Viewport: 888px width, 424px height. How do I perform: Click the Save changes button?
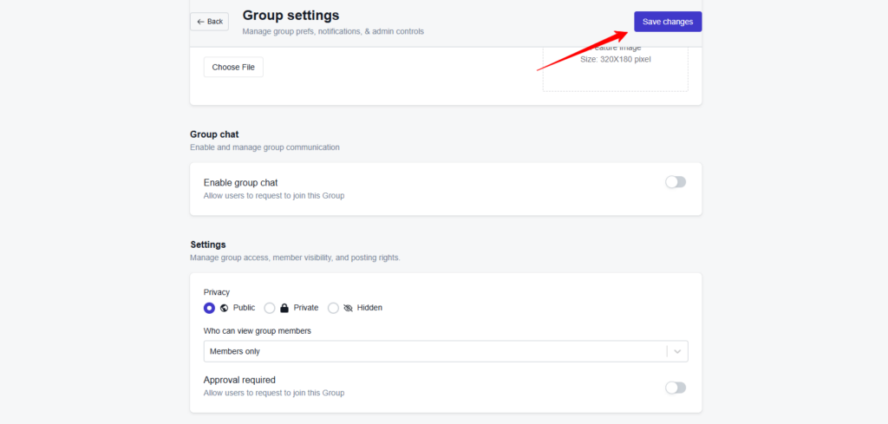(x=668, y=22)
